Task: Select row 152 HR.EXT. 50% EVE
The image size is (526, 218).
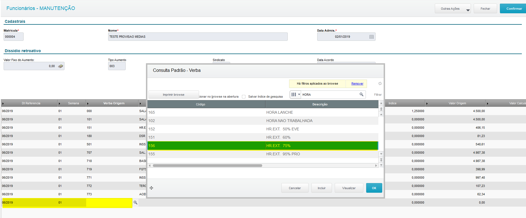Action: (263, 129)
